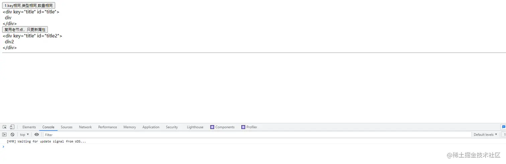The height and width of the screenshot is (164, 506).
Task: Open the Lighthouse tab
Action: pos(195,127)
